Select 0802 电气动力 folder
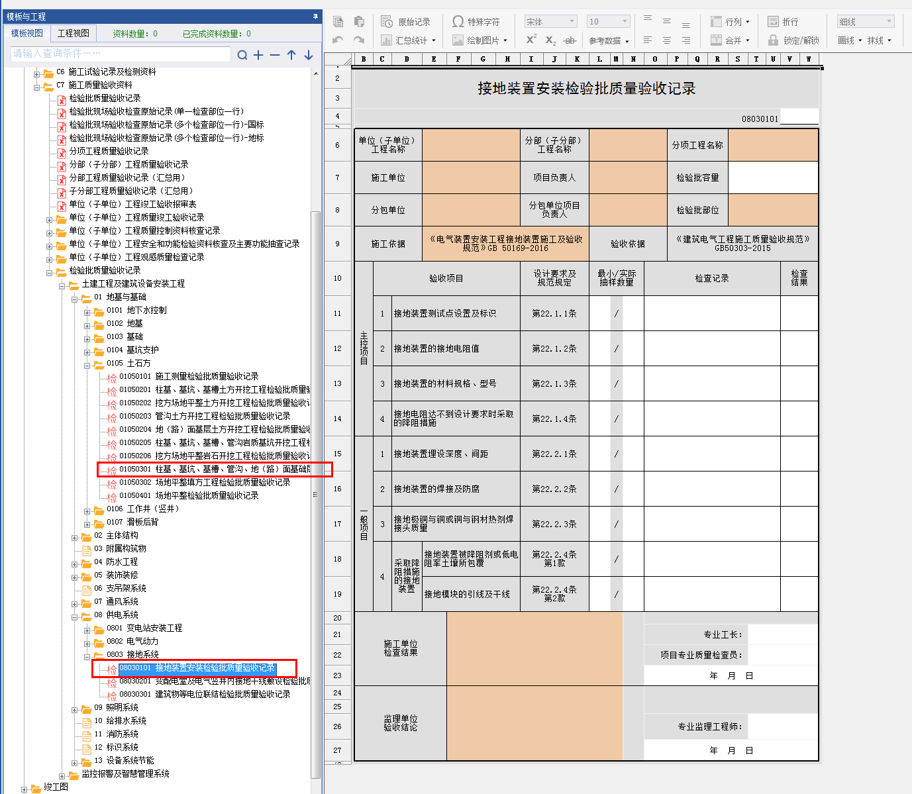This screenshot has height=794, width=912. tap(132, 641)
